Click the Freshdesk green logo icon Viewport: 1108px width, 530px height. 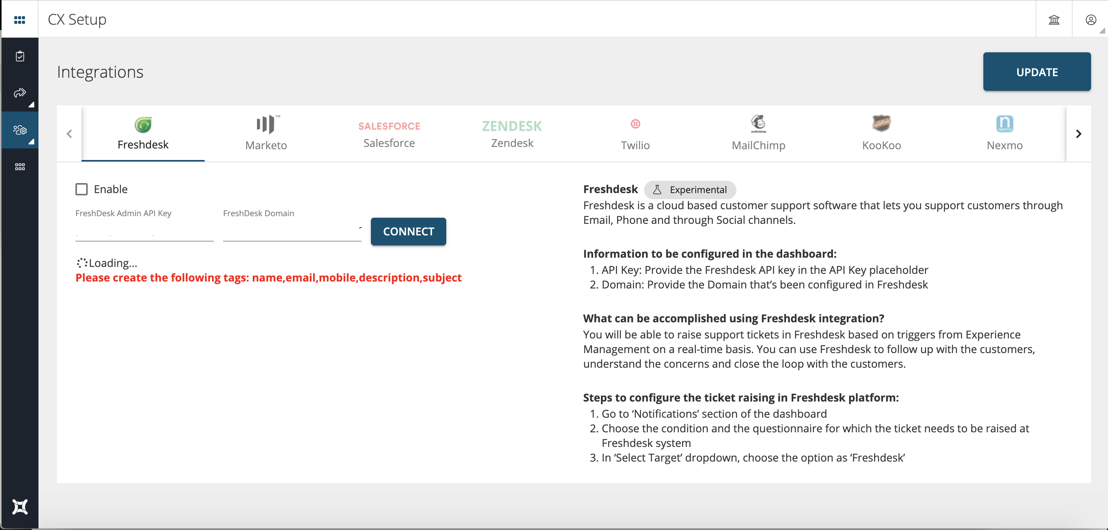(143, 125)
